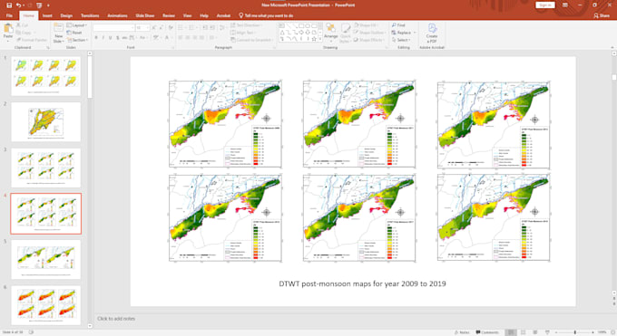617x336 pixels.
Task: Toggle text shadow formatting
Action: [x=117, y=38]
